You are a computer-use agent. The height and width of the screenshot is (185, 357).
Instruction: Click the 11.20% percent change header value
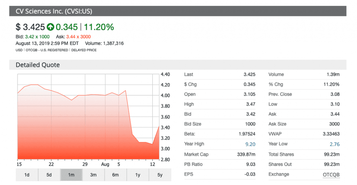(99, 27)
